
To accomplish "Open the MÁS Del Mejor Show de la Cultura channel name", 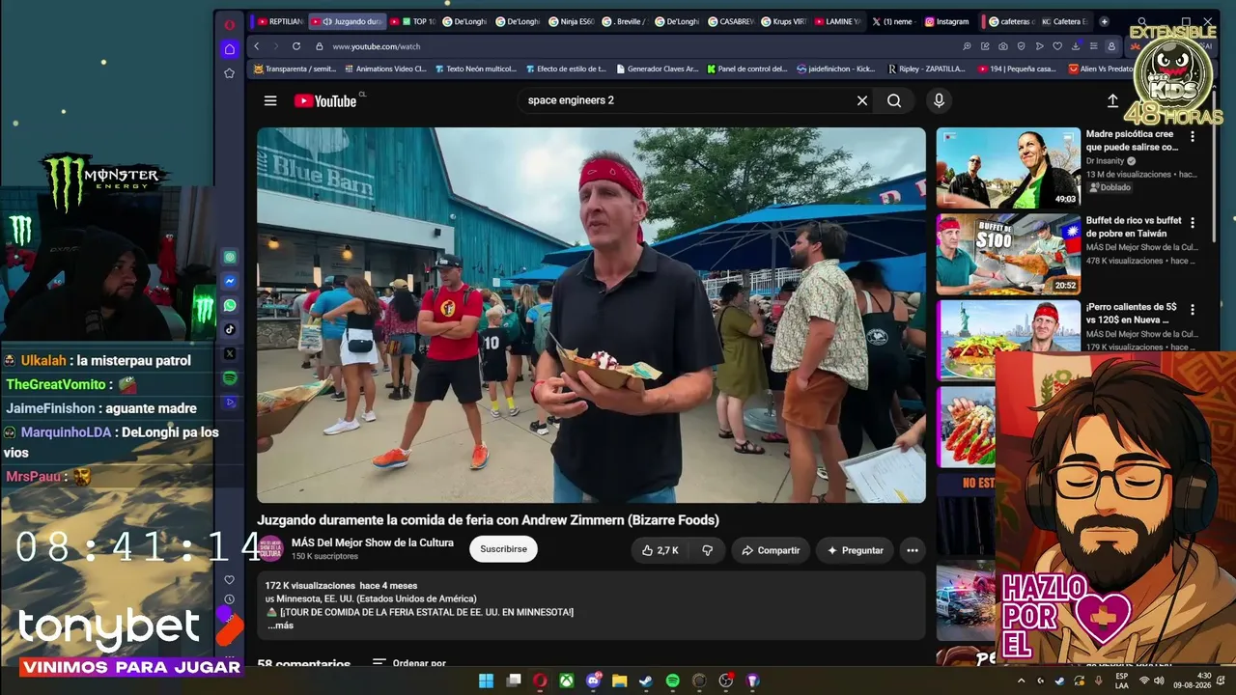I will [x=373, y=542].
